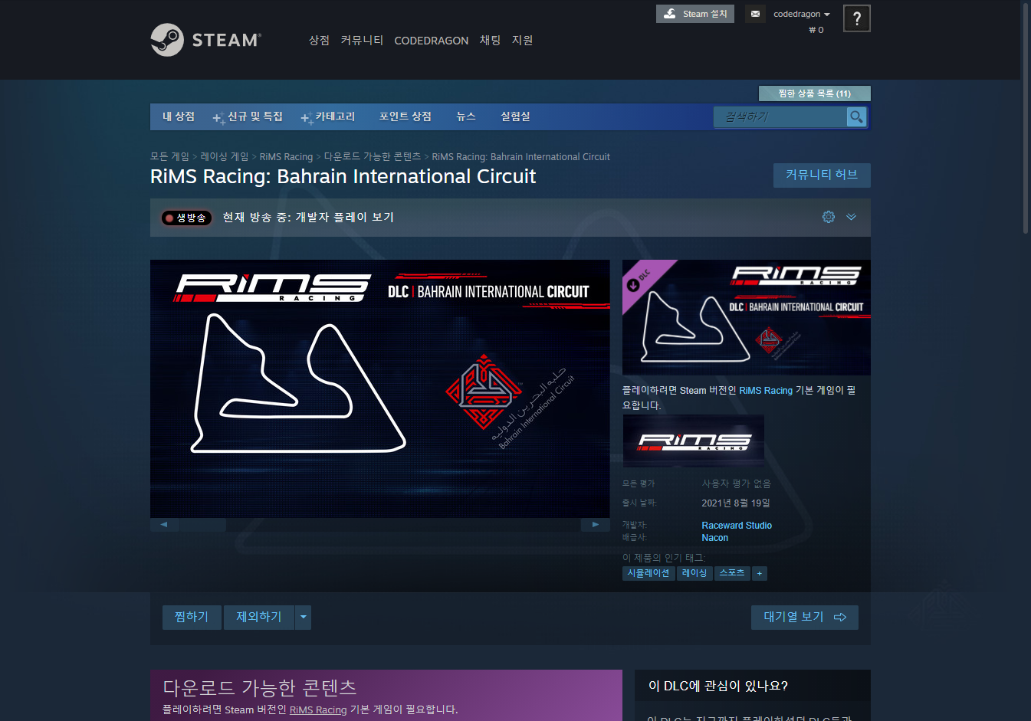Go to 커뮤니티 in top navigation
Viewport: 1031px width, 721px height.
click(x=362, y=41)
